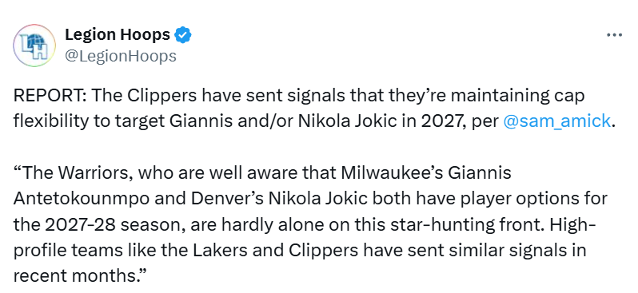Open the three-dot More options menu
Screen dimensions: 638x293
tap(614, 35)
